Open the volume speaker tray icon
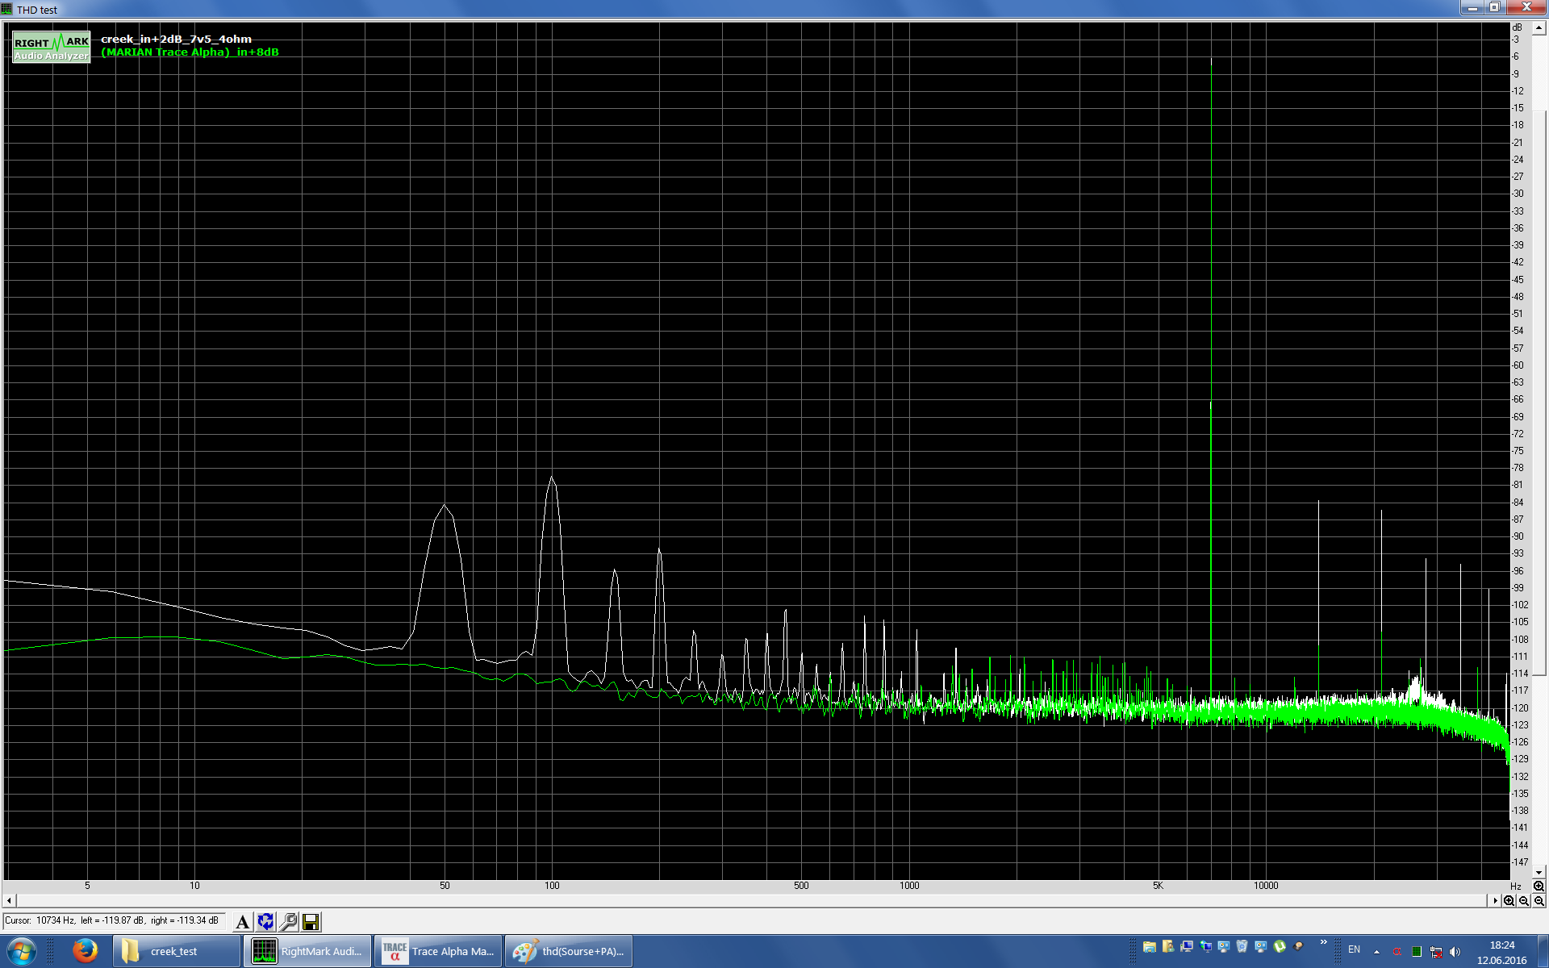The width and height of the screenshot is (1549, 968). click(1455, 952)
